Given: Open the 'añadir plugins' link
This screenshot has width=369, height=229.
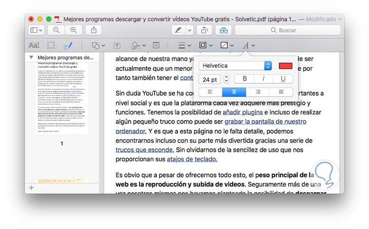Looking at the screenshot, I should [x=243, y=112].
